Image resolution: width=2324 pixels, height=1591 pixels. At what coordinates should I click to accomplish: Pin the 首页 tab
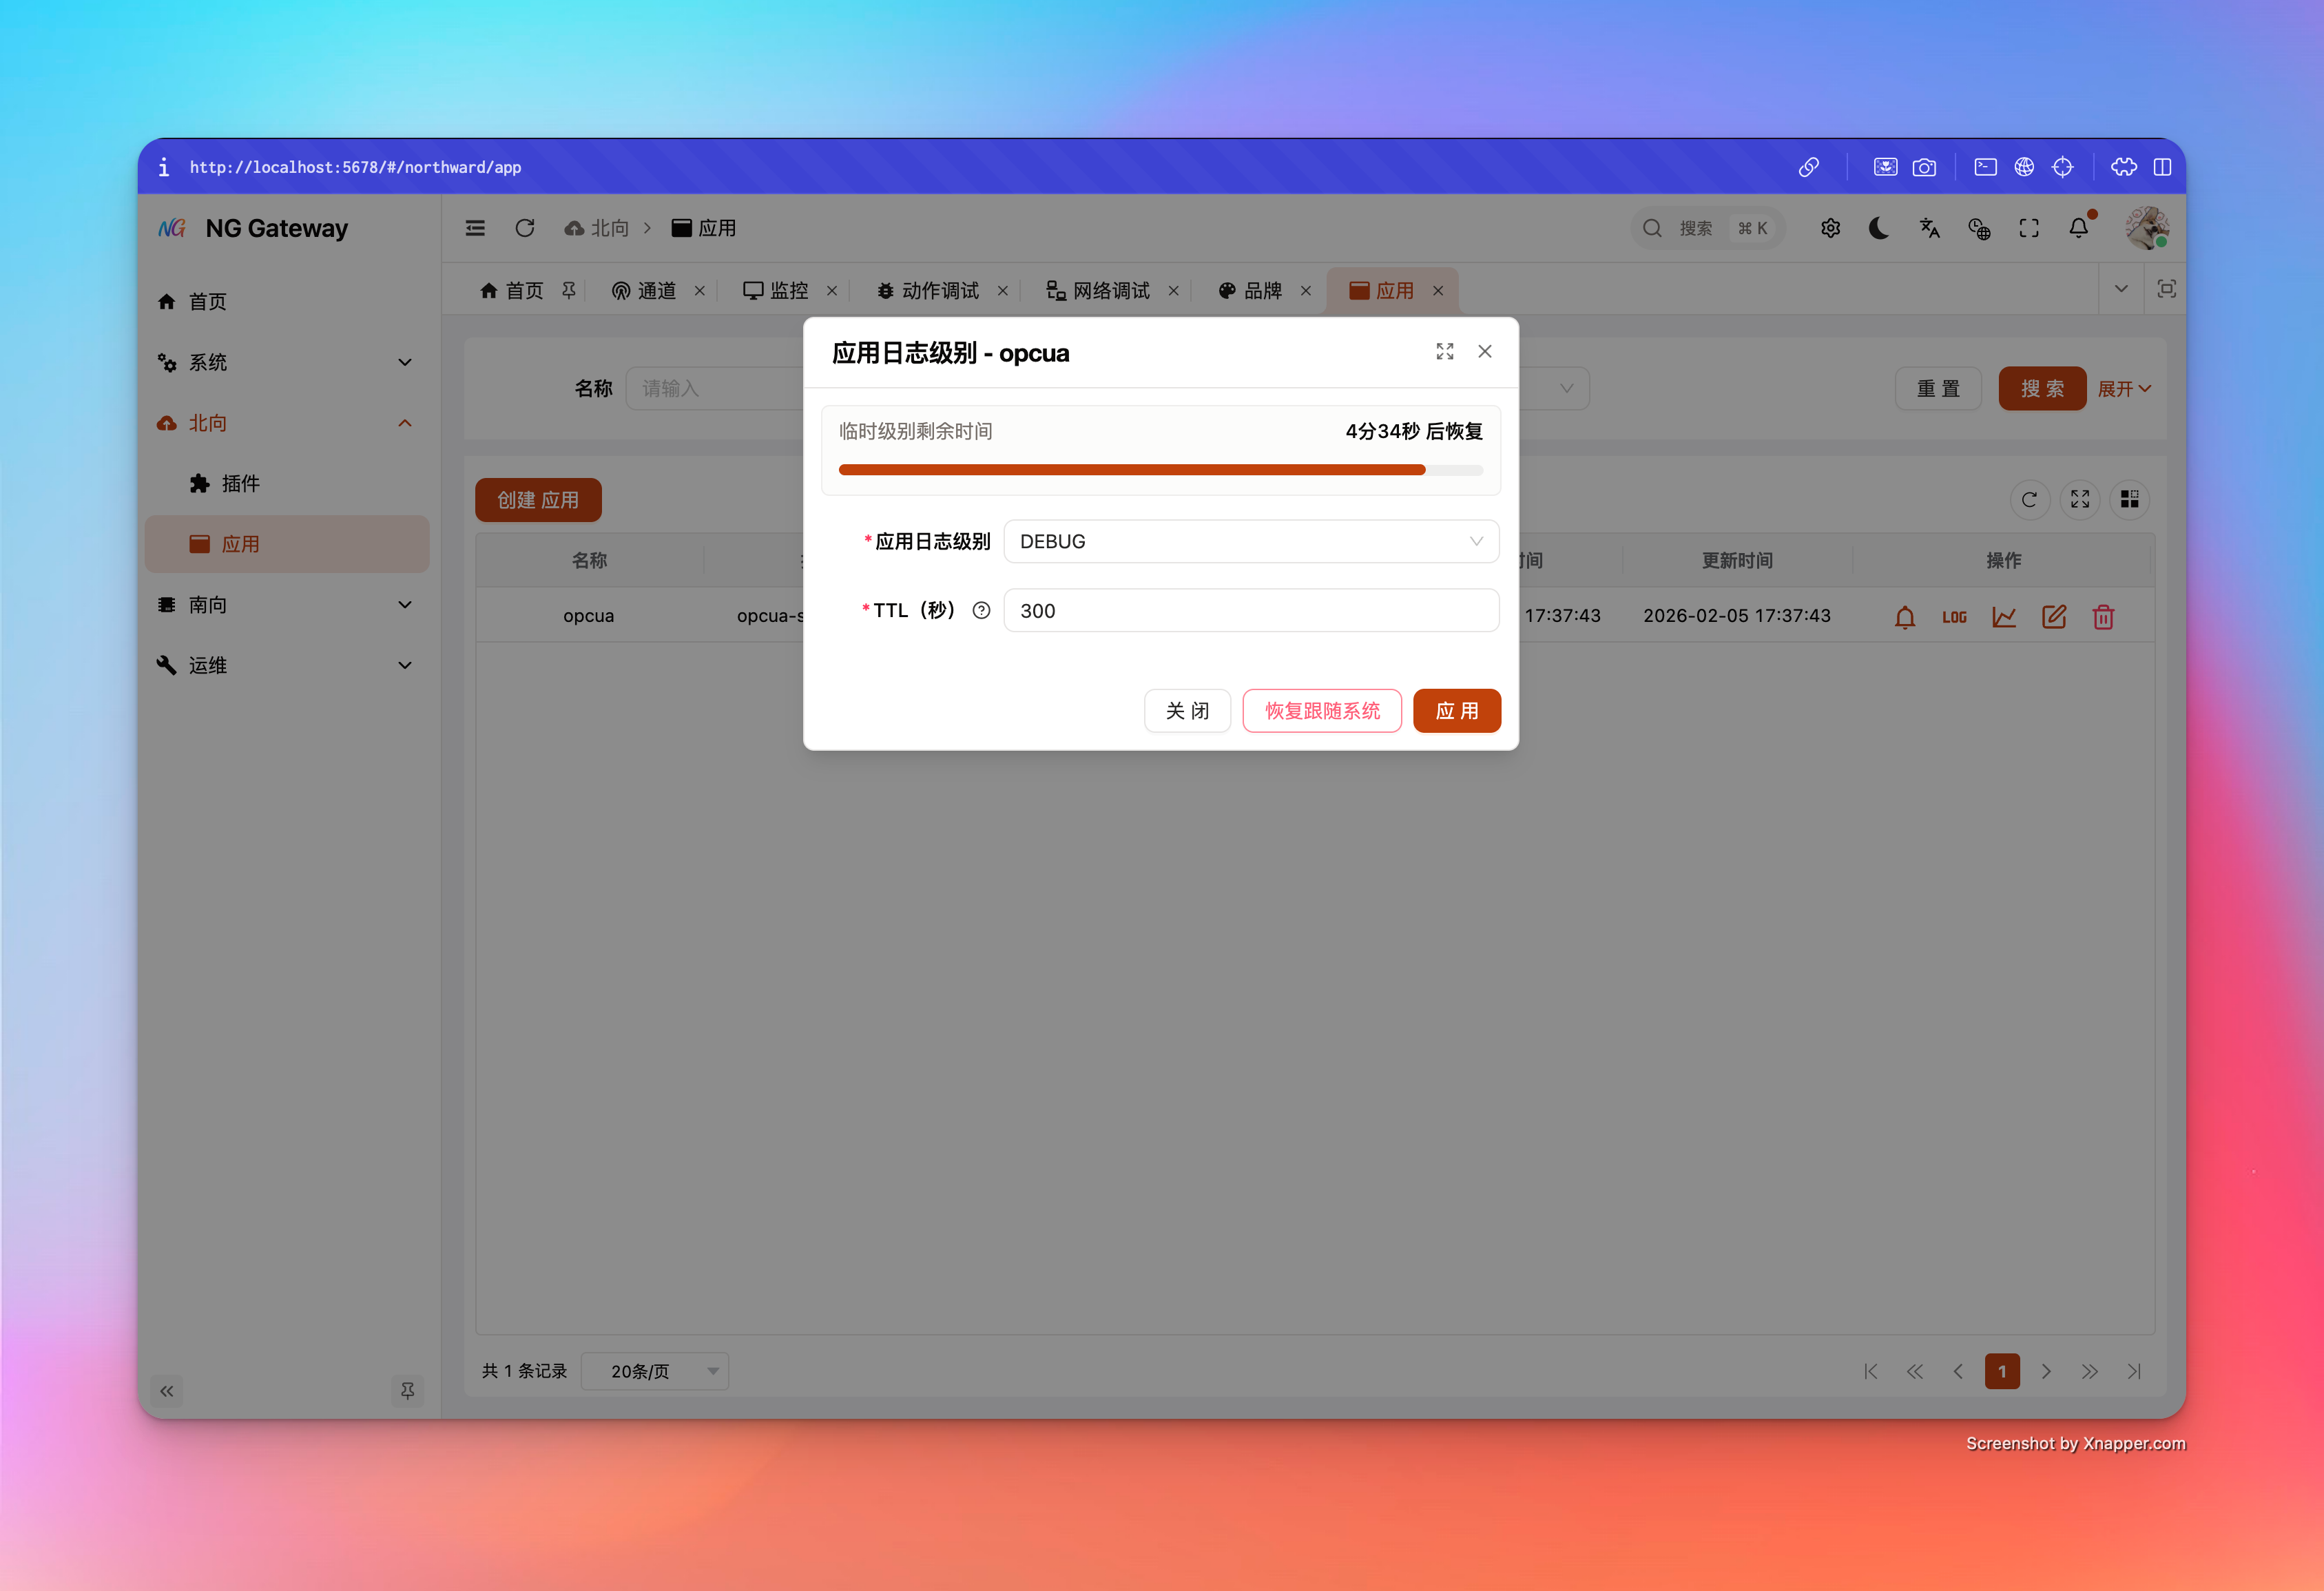[x=569, y=290]
